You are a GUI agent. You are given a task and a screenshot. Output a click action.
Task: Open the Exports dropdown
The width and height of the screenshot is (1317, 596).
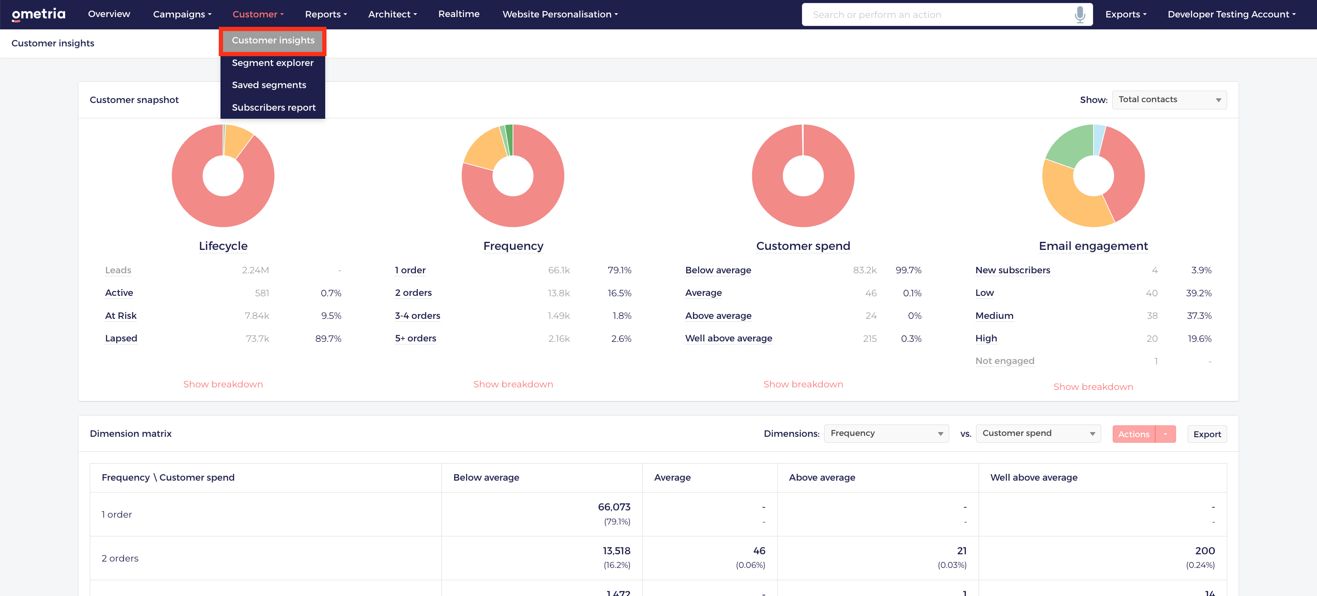tap(1125, 14)
